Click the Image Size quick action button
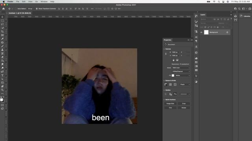Image resolution: width=252 pixels, height=141 pixels. coord(170,103)
